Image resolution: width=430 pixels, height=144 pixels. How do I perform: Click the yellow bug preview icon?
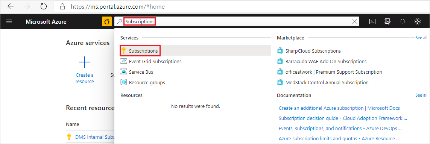pyautogui.click(x=107, y=22)
